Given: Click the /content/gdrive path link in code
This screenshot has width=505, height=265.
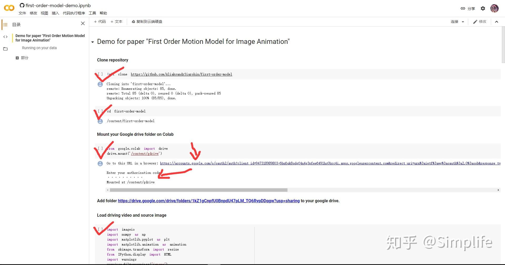Looking at the screenshot, I should (145, 154).
